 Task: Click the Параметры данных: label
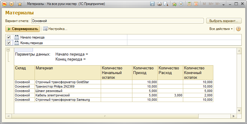(32, 54)
